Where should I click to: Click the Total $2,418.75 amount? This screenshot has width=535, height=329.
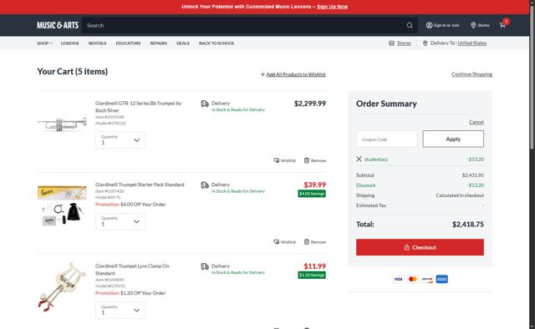click(x=468, y=225)
